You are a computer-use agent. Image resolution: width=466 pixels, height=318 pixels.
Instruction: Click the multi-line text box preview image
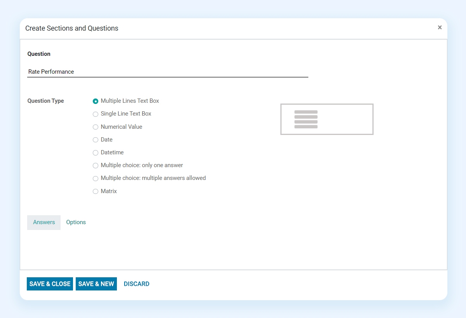point(327,119)
